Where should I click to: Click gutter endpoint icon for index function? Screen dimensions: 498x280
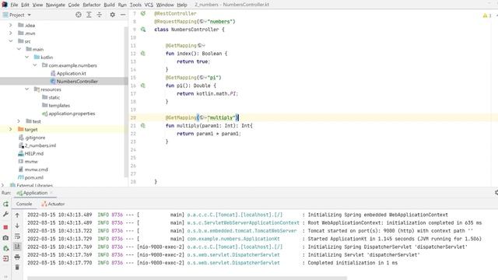pos(143,54)
